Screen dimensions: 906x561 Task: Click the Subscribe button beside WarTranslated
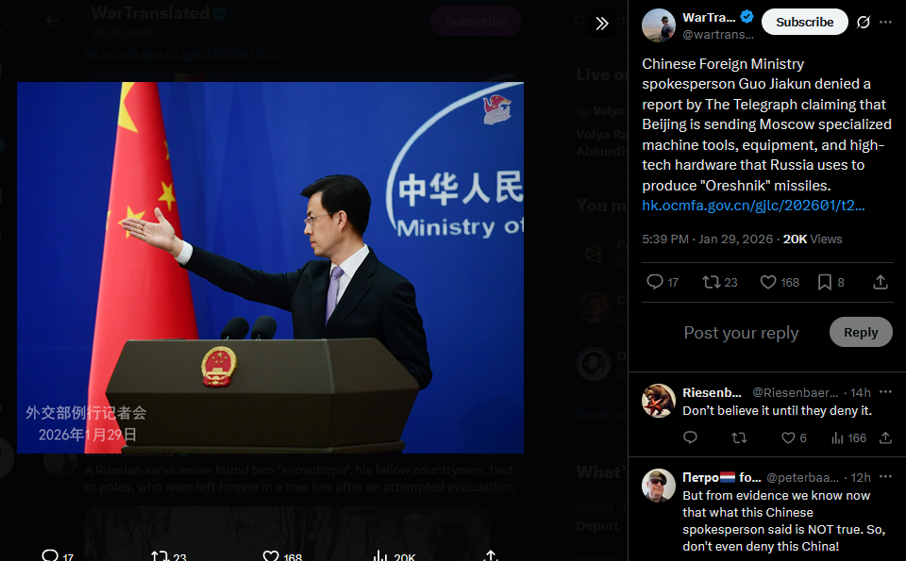804,22
